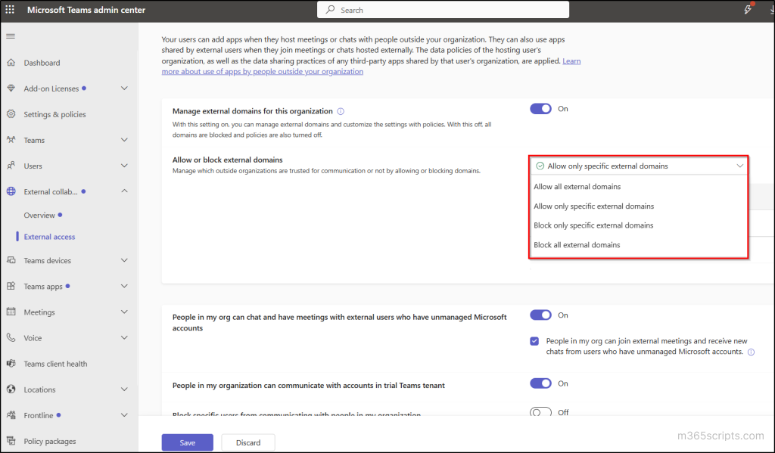
Task: Open Teams client health page
Action: (x=55, y=364)
